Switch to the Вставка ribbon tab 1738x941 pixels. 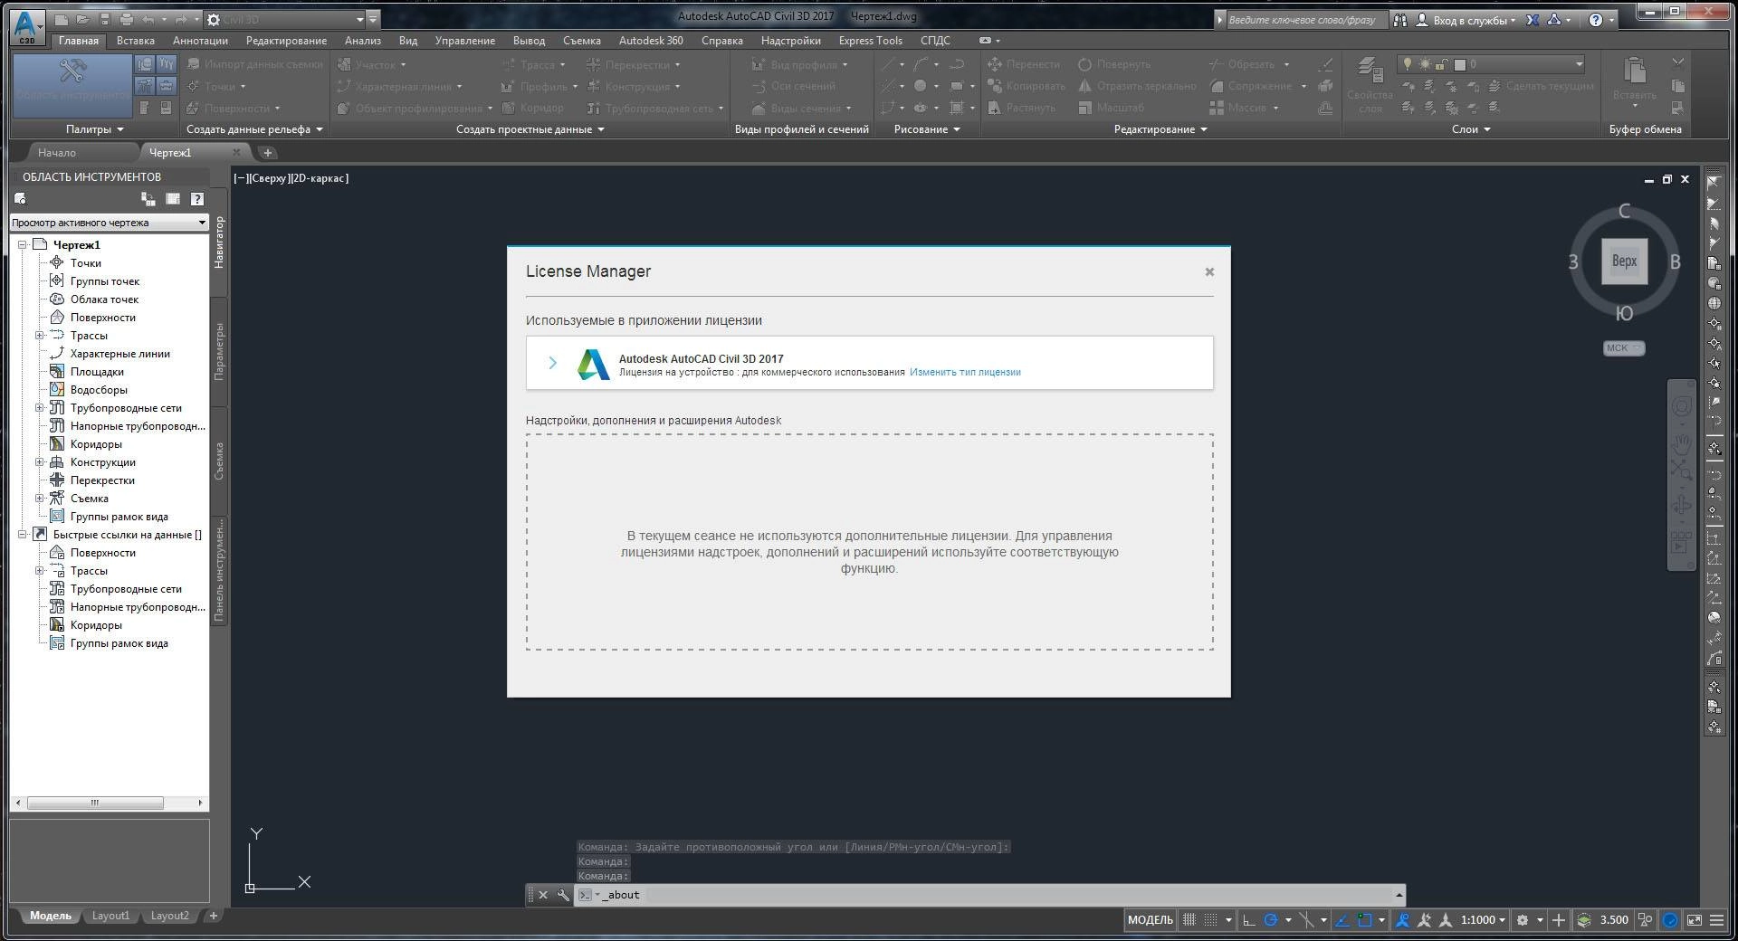(x=136, y=41)
